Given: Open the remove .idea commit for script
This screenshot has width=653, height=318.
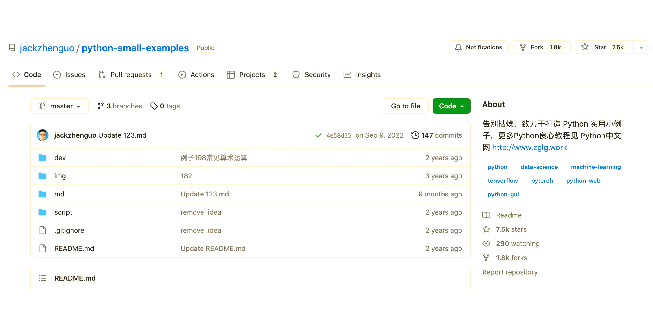Looking at the screenshot, I should tap(201, 212).
